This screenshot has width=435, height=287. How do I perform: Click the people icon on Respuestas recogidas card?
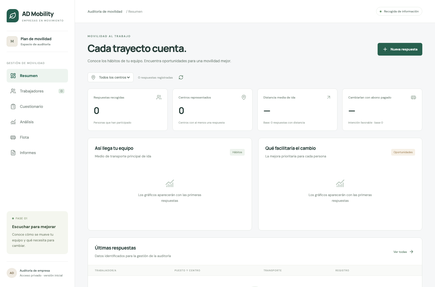[159, 97]
